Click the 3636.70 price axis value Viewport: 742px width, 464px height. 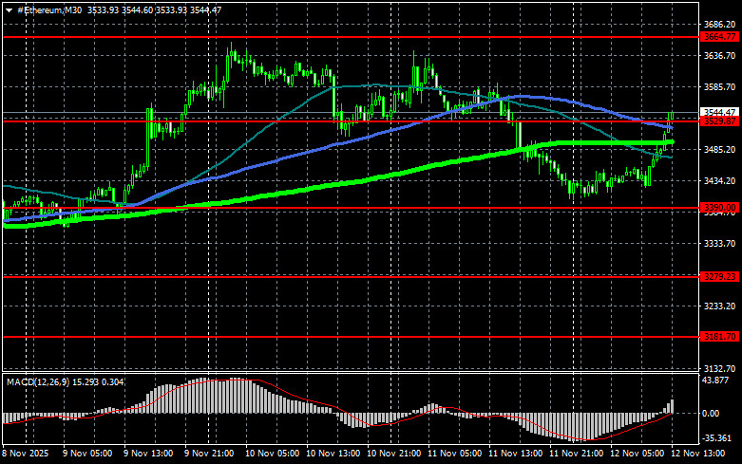coord(719,56)
